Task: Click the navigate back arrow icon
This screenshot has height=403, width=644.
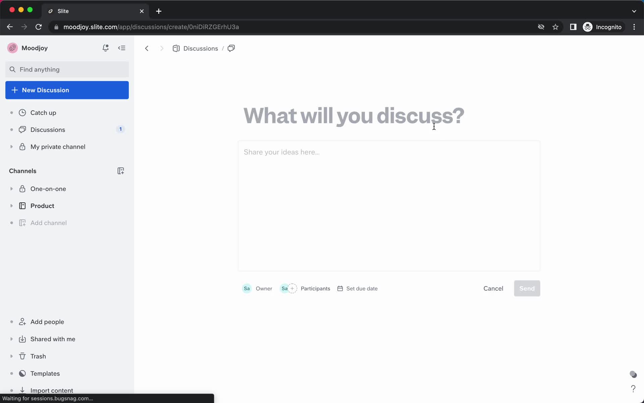Action: point(147,48)
